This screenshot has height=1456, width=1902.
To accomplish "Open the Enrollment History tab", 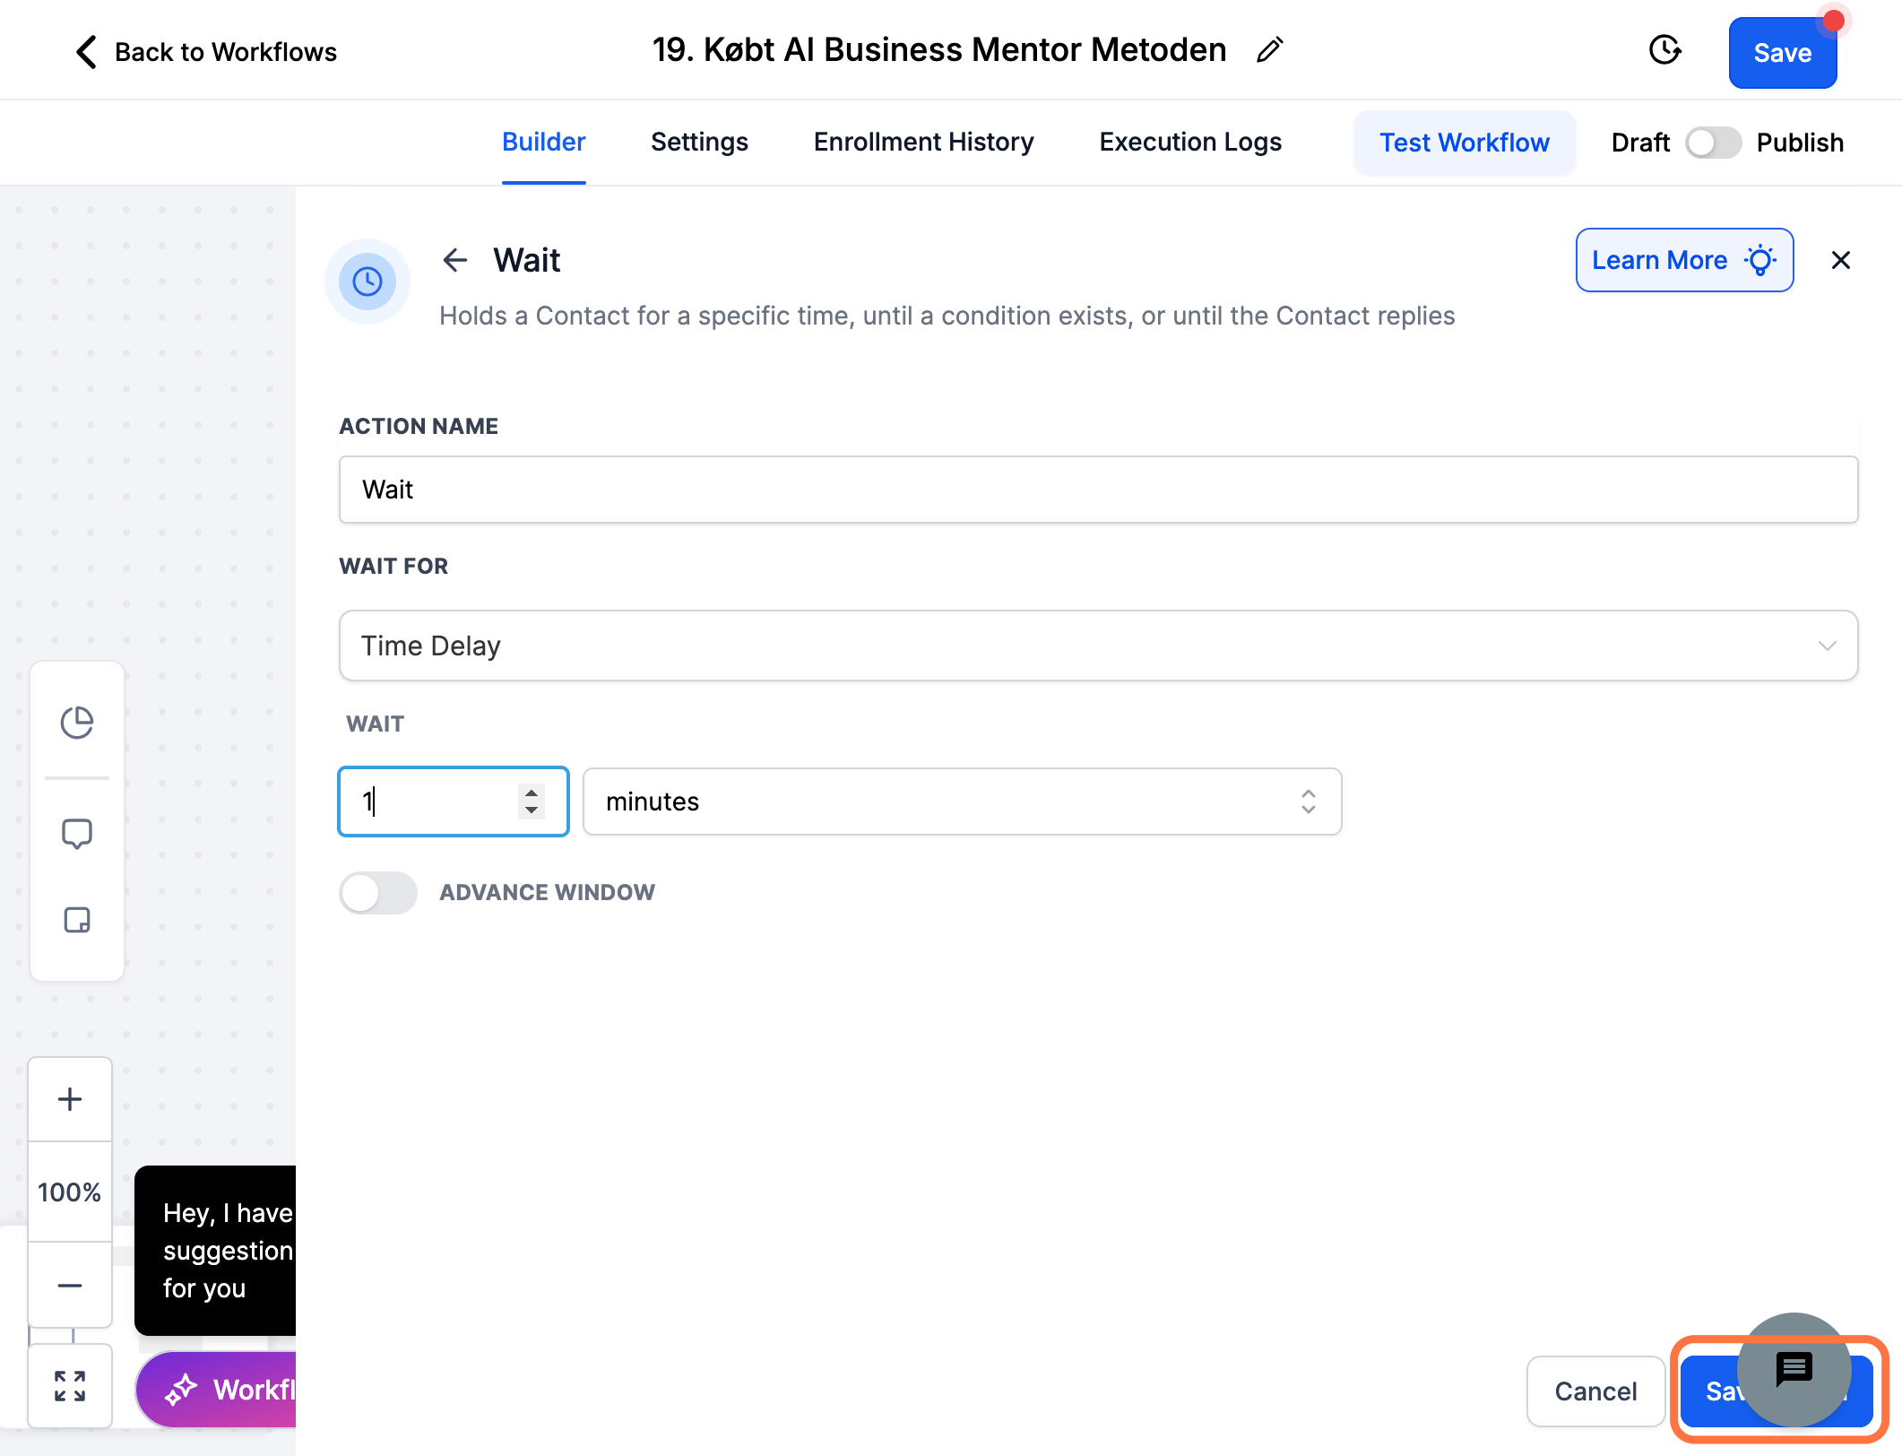I will [923, 142].
